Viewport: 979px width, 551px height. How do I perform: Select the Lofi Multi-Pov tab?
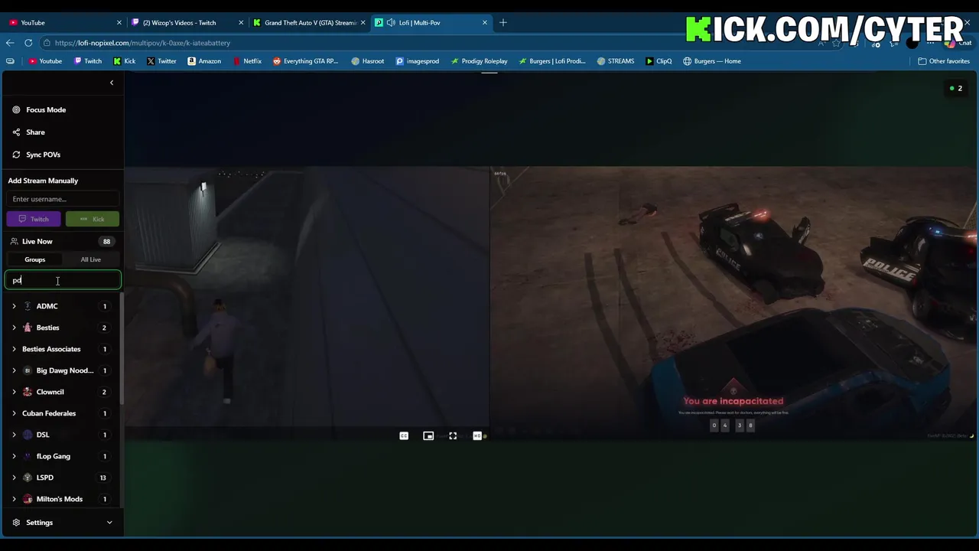coord(431,23)
